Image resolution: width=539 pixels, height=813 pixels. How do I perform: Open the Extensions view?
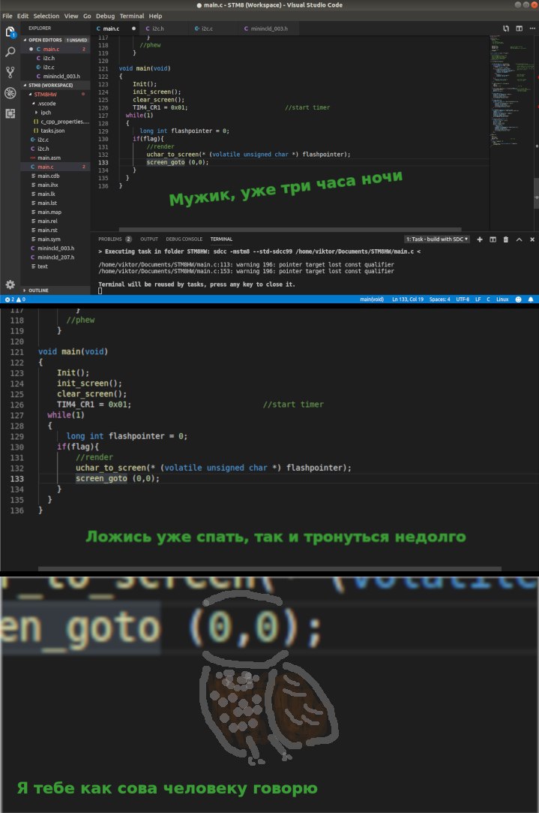coord(10,113)
